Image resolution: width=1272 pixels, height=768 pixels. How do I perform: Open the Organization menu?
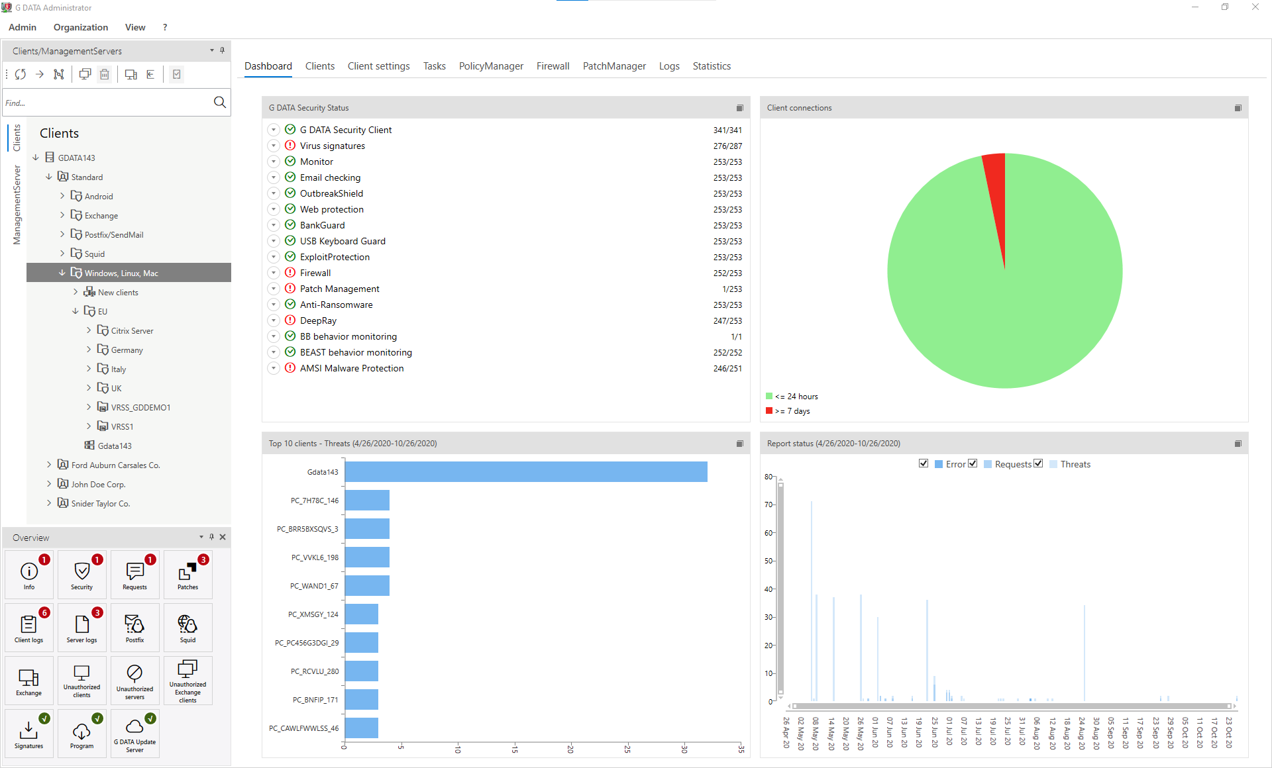(x=81, y=27)
